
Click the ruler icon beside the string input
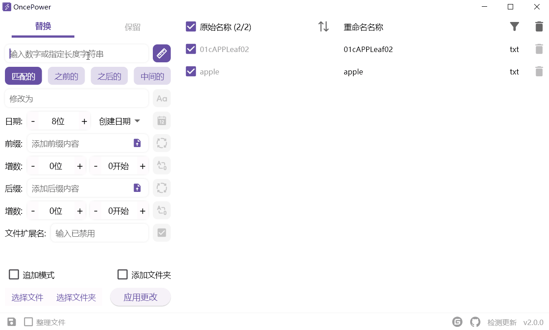click(161, 53)
